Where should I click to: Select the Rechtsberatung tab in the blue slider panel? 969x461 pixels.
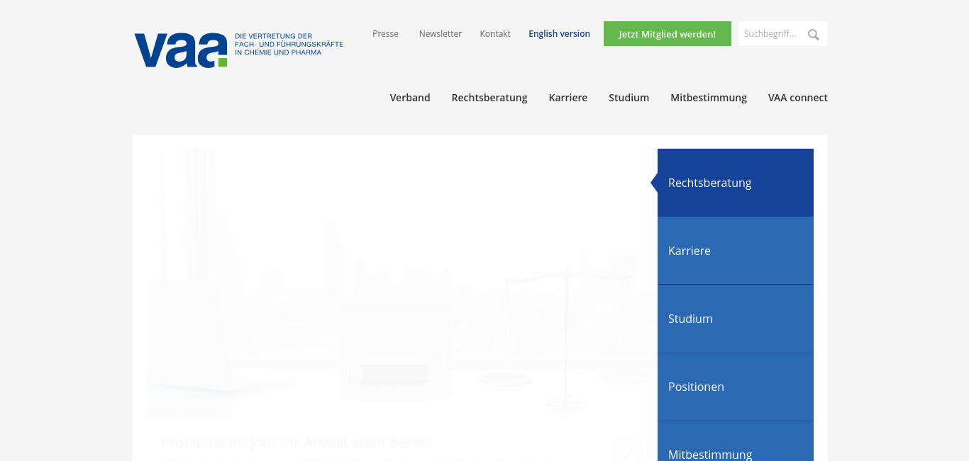pyautogui.click(x=736, y=183)
